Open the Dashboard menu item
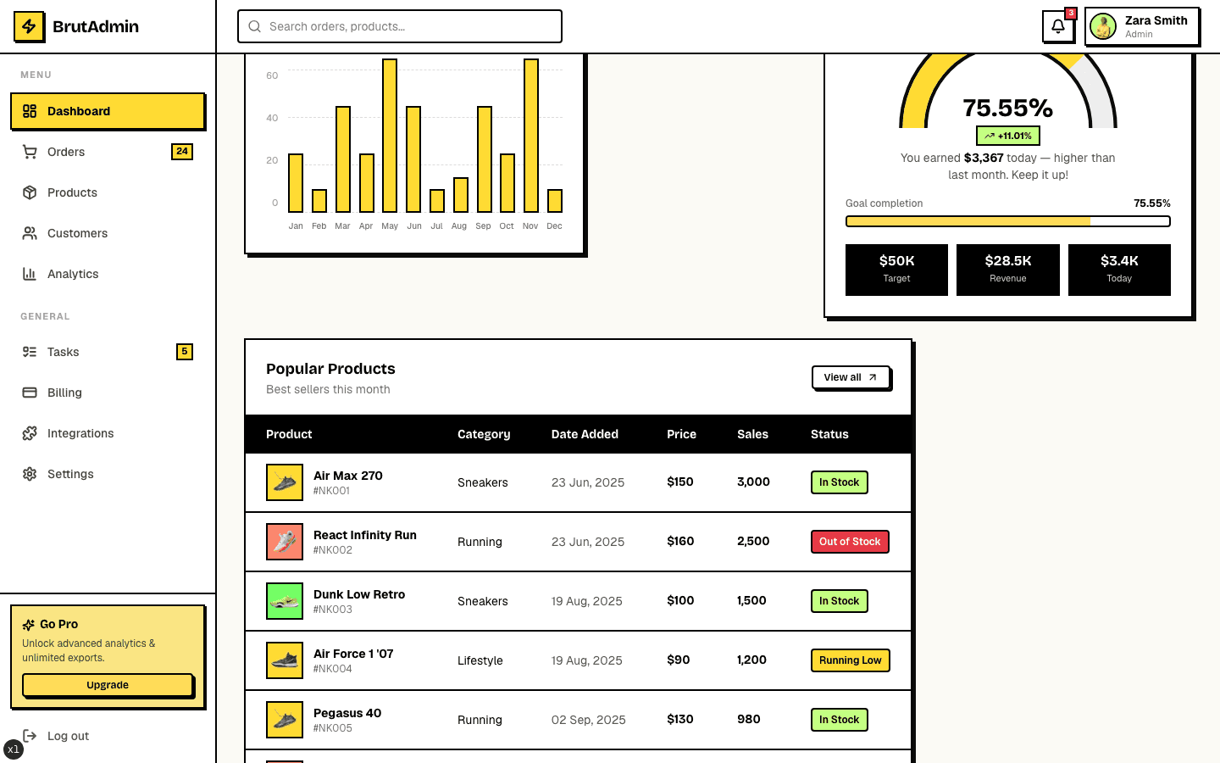Viewport: 1220px width, 763px height. (108, 111)
